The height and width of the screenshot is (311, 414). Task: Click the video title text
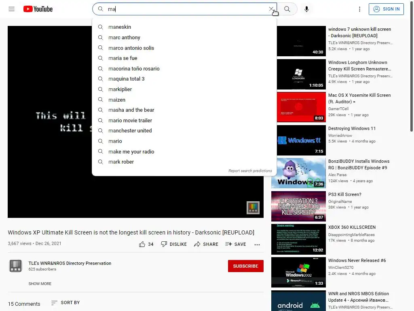click(x=131, y=232)
